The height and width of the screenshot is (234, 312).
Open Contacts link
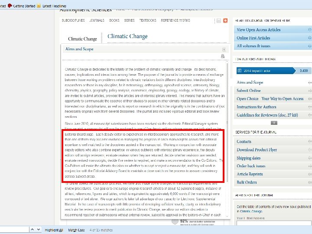click(244, 141)
